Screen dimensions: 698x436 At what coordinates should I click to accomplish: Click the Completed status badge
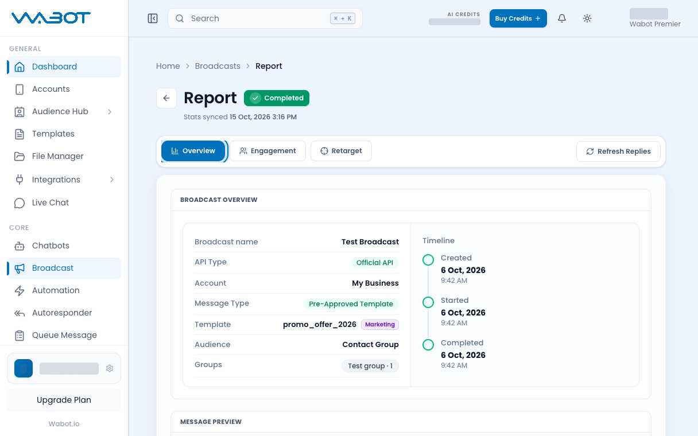[277, 98]
